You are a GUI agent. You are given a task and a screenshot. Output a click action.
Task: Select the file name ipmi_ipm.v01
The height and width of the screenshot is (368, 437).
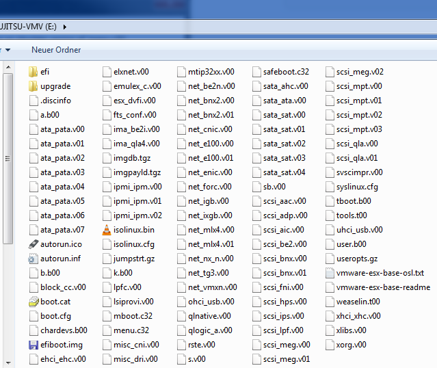[137, 201]
